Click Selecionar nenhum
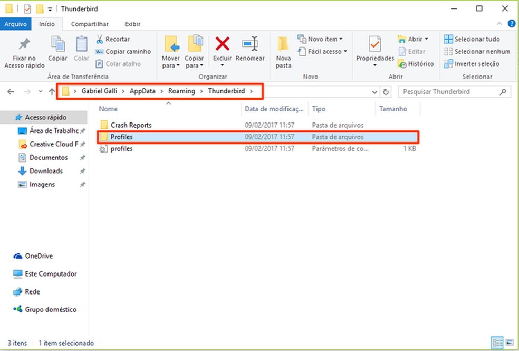 click(477, 51)
